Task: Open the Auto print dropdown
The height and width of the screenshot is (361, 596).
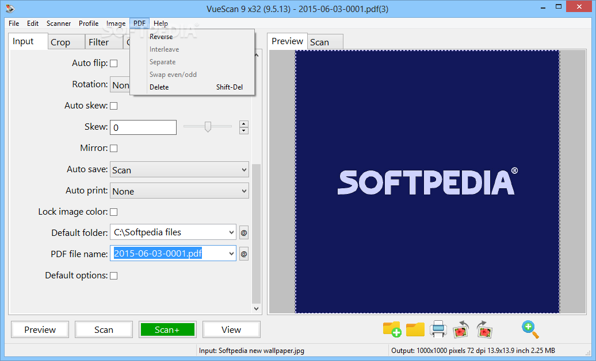Action: pos(179,191)
